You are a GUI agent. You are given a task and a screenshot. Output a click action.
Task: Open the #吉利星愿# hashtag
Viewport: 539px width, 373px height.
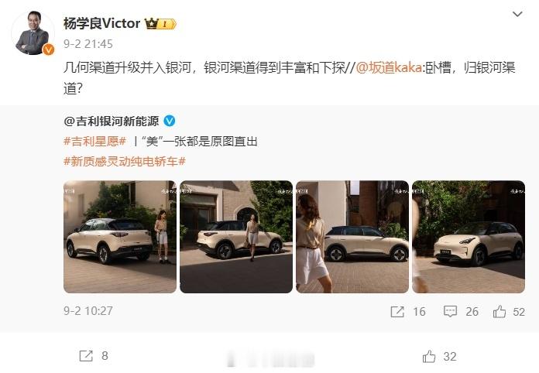coord(95,141)
